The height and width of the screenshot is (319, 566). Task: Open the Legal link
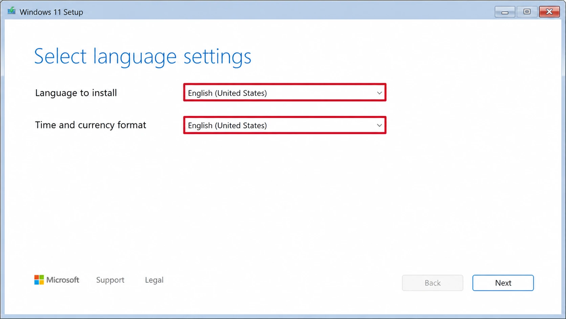[154, 280]
